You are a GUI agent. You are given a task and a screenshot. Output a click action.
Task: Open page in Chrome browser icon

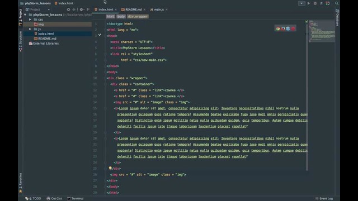[x=278, y=28]
